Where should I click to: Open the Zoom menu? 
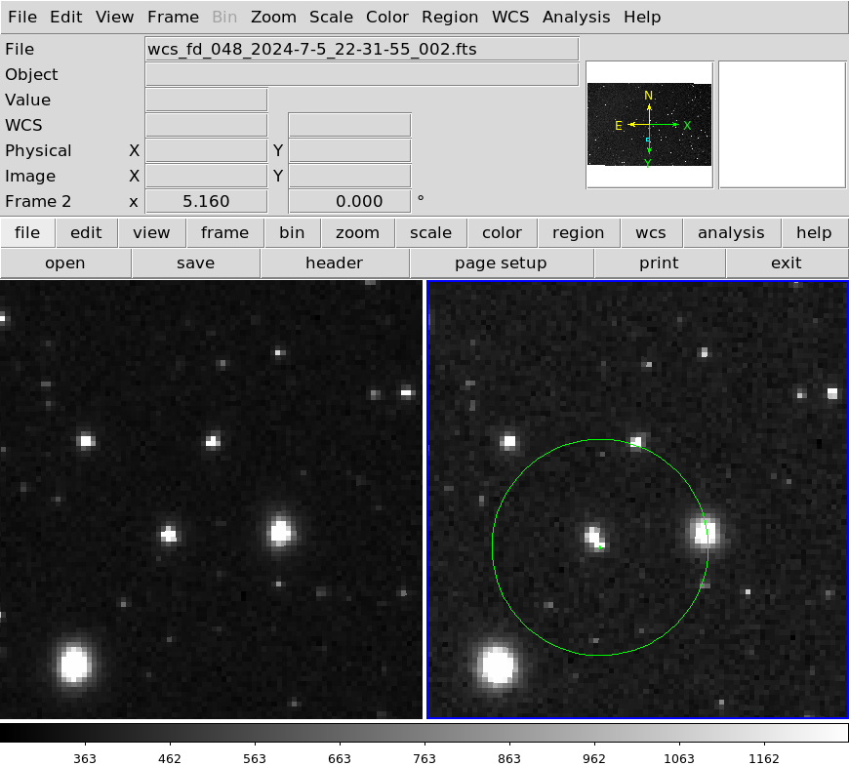(273, 17)
